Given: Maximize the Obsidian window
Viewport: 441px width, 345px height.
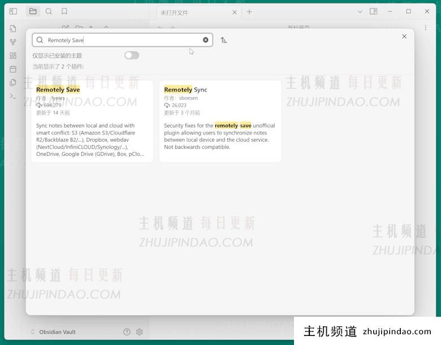Looking at the screenshot, I should point(408,11).
